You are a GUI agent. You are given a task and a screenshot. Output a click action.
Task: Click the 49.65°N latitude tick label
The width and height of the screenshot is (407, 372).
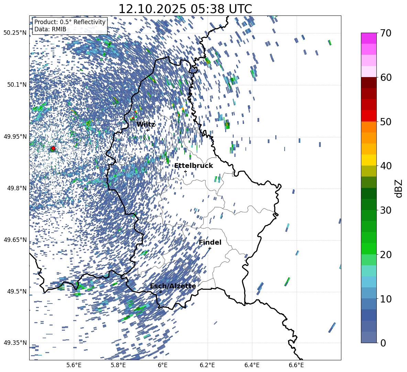tap(15, 240)
